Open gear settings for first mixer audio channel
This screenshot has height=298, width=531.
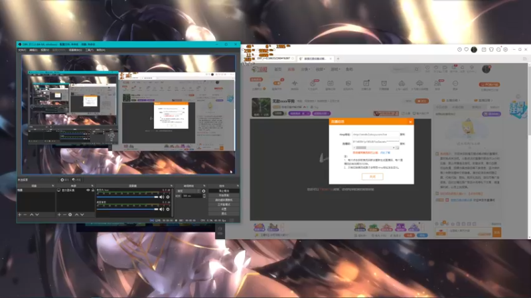[168, 197]
